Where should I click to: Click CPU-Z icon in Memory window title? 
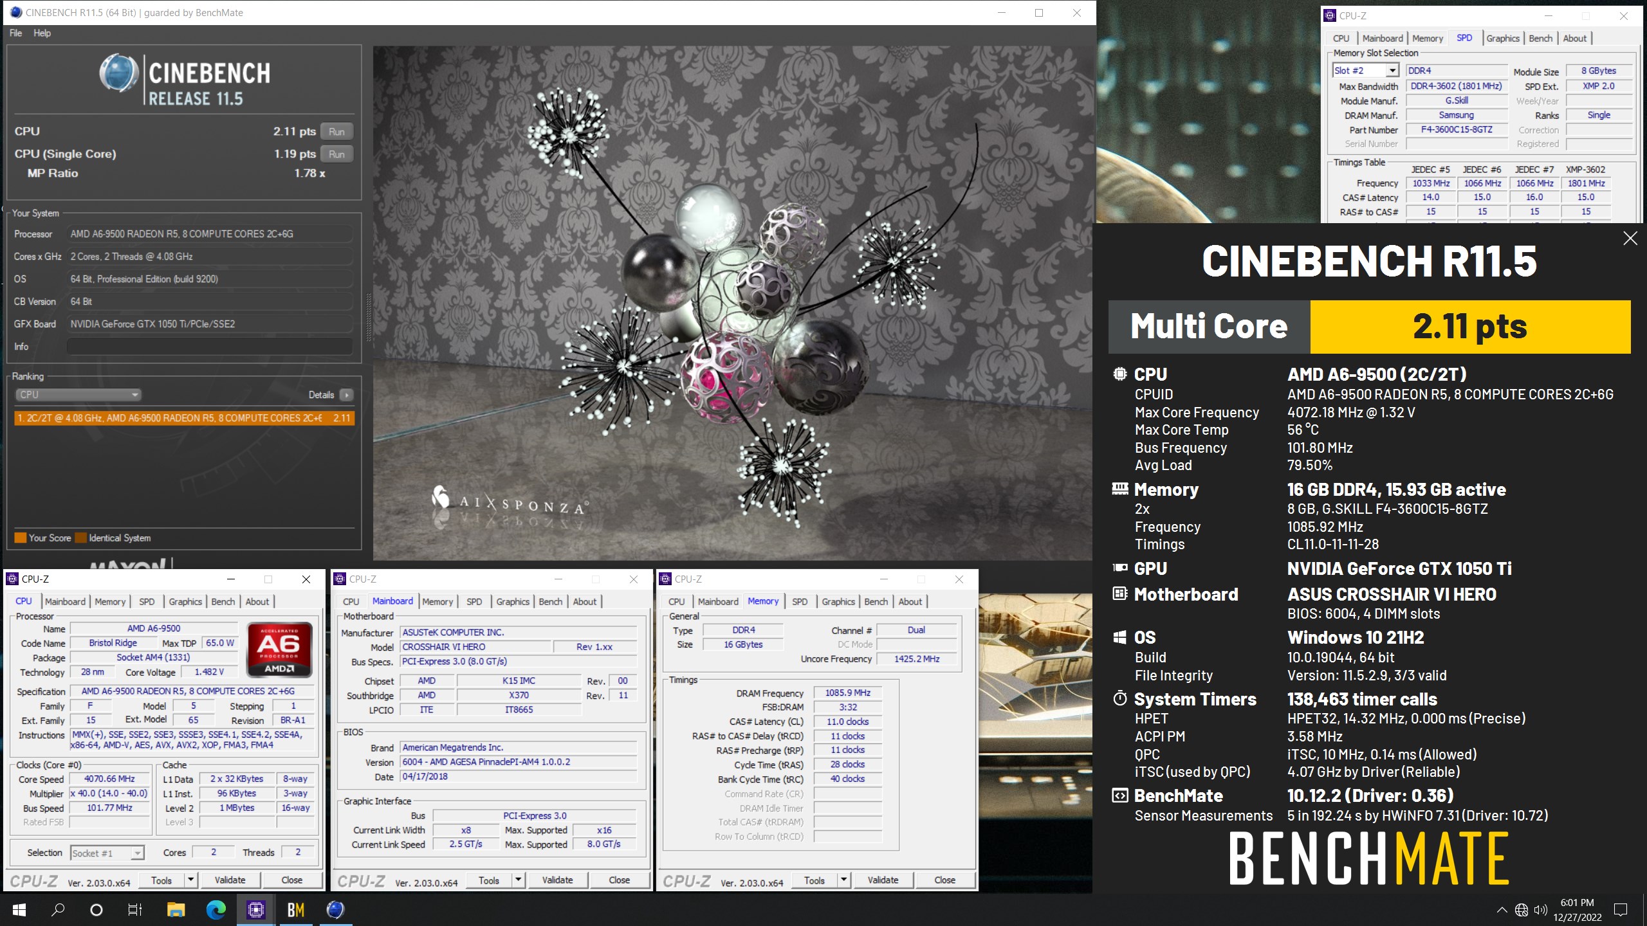pos(665,579)
